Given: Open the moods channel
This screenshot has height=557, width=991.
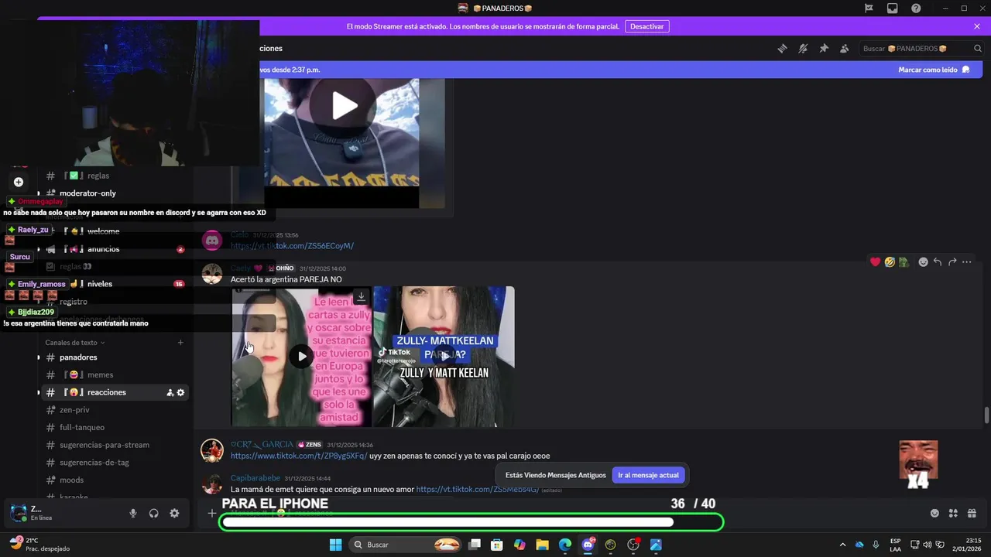Looking at the screenshot, I should [114, 480].
